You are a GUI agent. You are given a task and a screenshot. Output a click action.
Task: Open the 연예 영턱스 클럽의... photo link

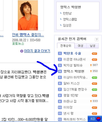(28, 35)
